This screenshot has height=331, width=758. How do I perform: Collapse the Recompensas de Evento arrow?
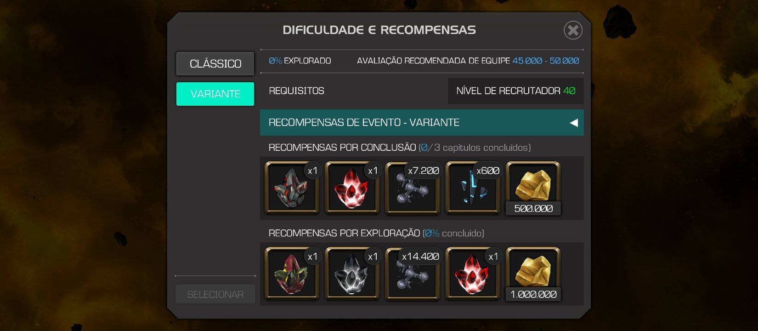pyautogui.click(x=573, y=123)
